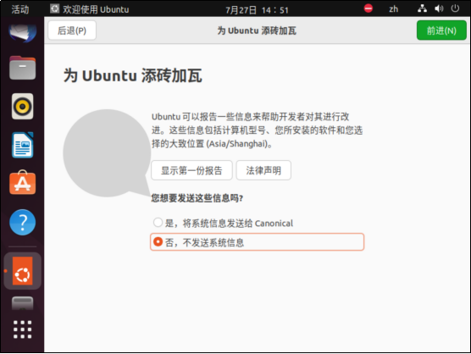471x354 pixels.
Task: Open the 法律声明 legal notice
Action: pyautogui.click(x=263, y=170)
